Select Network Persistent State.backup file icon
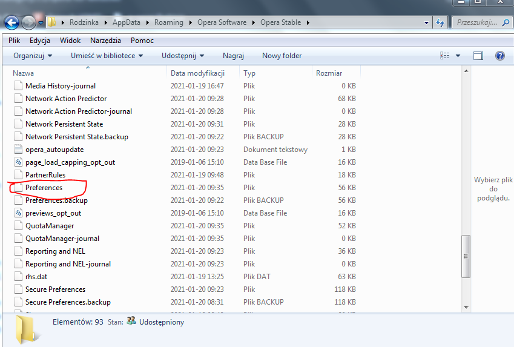The image size is (514, 347). tap(18, 136)
